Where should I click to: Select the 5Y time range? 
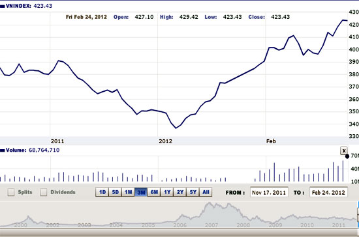pos(193,192)
